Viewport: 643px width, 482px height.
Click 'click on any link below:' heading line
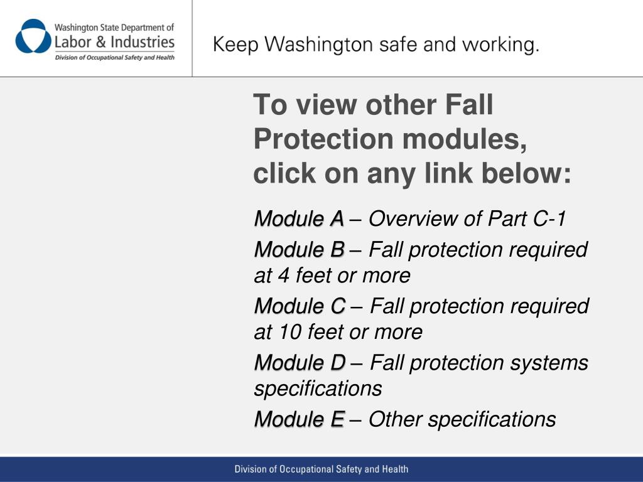[412, 173]
